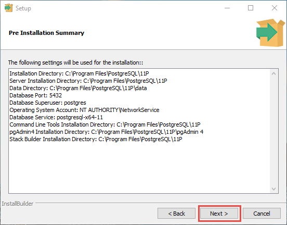
Task: Click the scroll down arrow in summary box
Action: click(274, 189)
